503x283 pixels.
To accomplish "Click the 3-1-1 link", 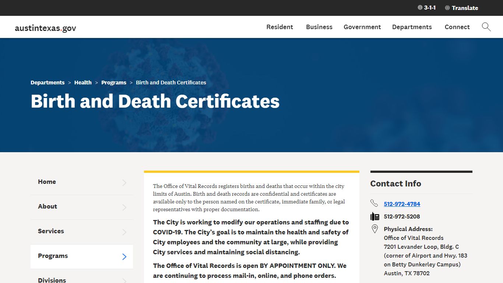I will pos(430,7).
